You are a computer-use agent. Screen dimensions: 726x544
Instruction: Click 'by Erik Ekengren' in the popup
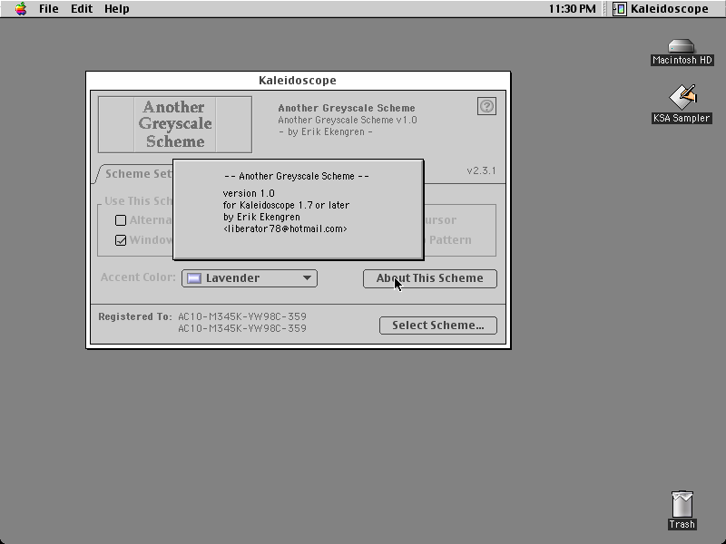click(x=261, y=217)
